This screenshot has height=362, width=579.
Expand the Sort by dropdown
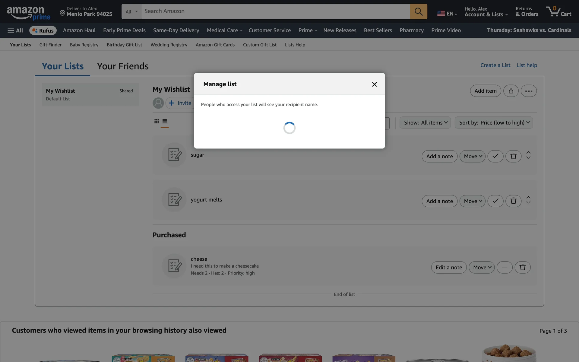494,123
